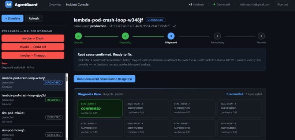Open the Incident Console tab

point(77,4)
